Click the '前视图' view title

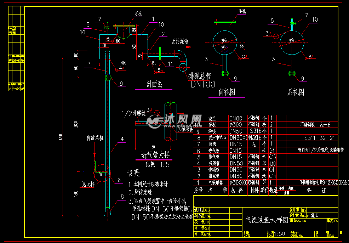point(227,92)
